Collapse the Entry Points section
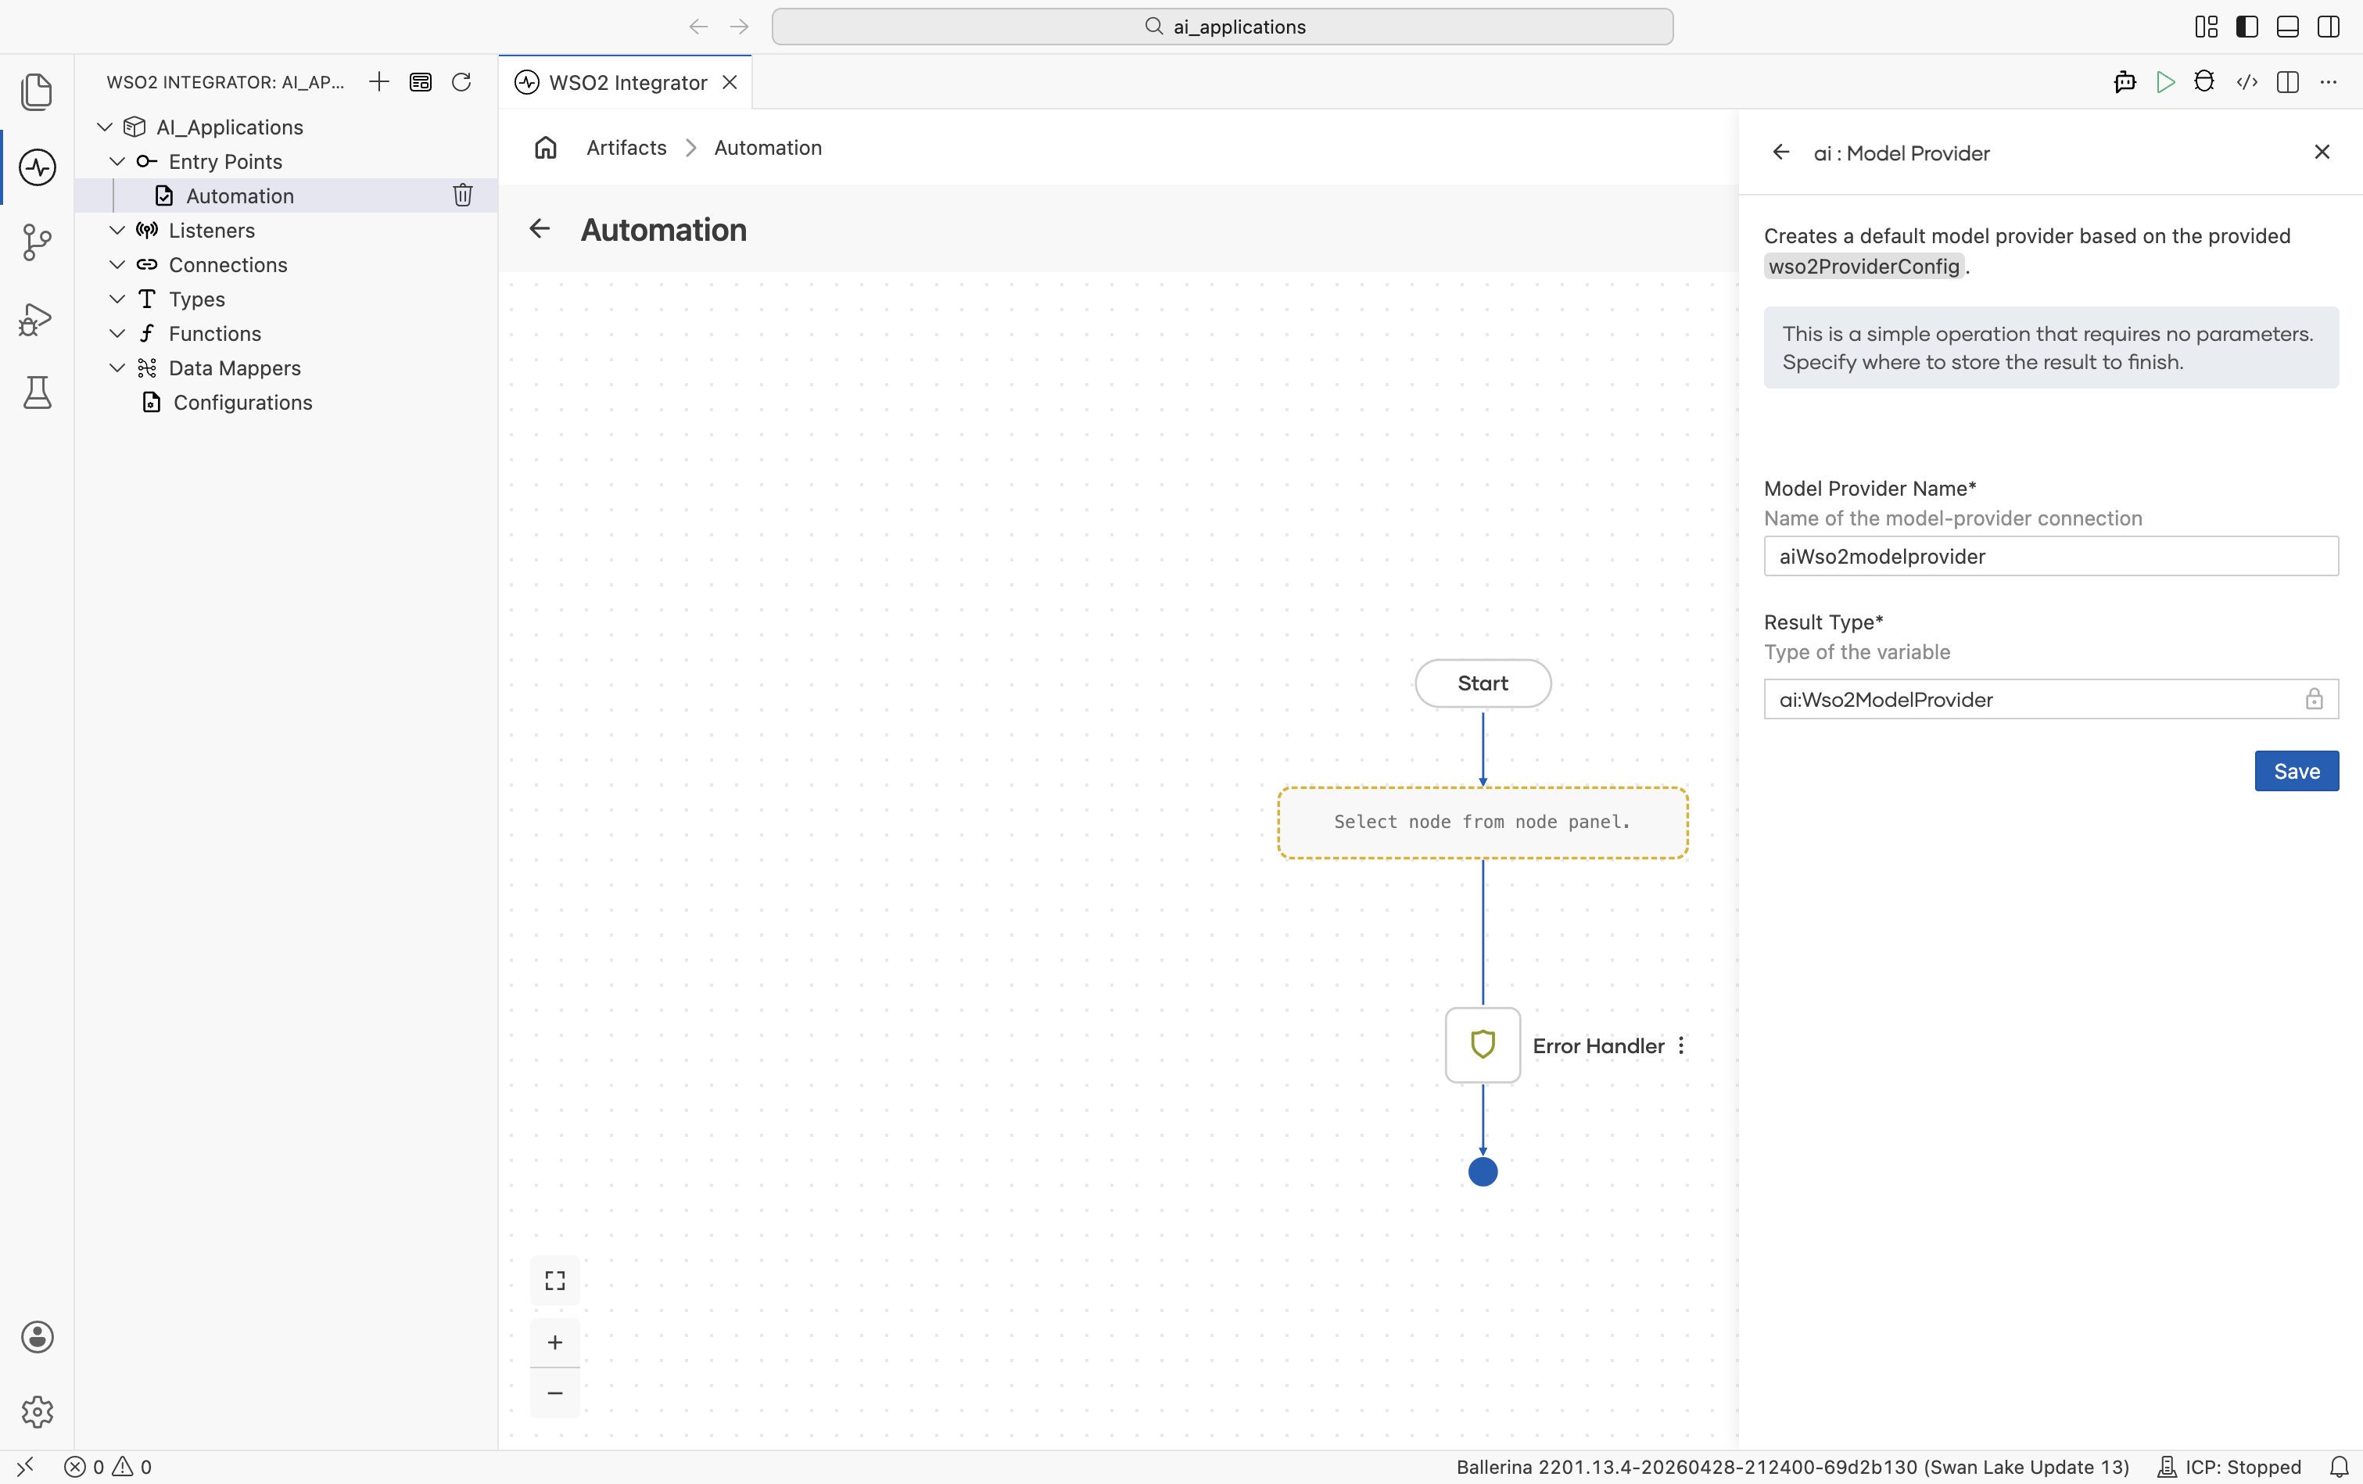This screenshot has height=1484, width=2363. click(x=117, y=161)
